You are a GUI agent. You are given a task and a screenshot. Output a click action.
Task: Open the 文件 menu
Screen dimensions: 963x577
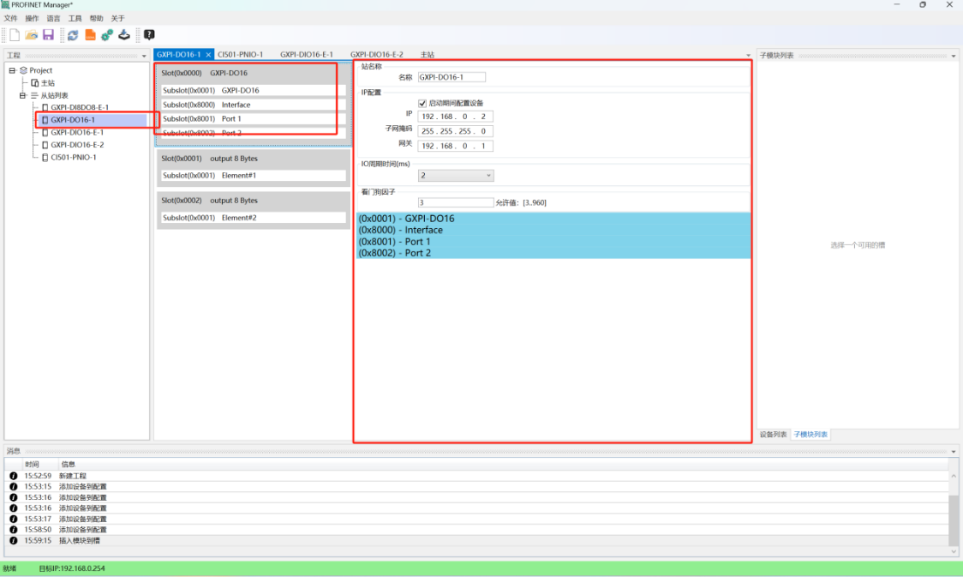pyautogui.click(x=10, y=19)
